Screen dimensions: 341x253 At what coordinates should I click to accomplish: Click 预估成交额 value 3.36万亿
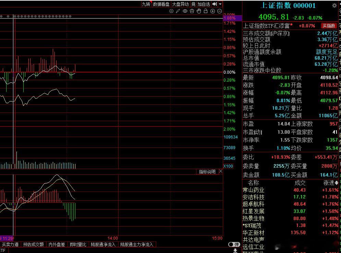[327, 39]
